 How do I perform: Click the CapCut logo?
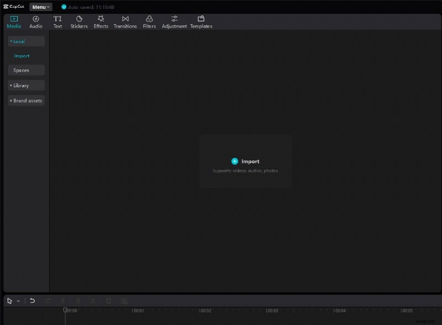pos(13,7)
